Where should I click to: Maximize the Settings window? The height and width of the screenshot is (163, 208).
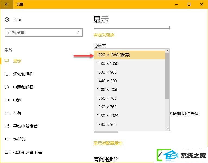[x=189, y=4]
